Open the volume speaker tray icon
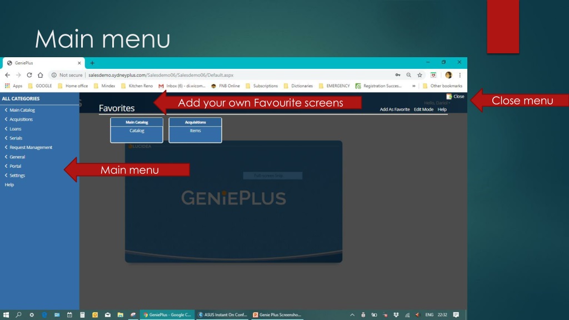569x320 pixels. pyautogui.click(x=418, y=315)
